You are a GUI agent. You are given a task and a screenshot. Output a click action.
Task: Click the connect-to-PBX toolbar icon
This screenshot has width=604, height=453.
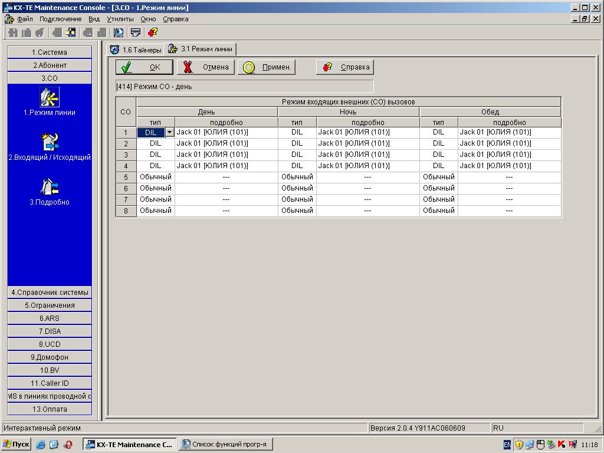pos(71,33)
